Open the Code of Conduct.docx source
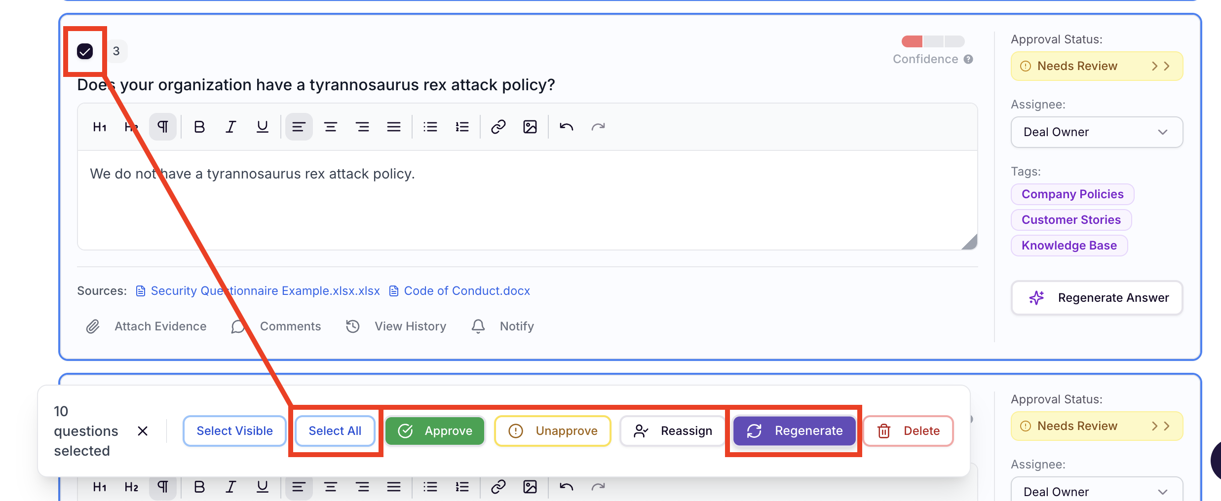Viewport: 1221px width, 501px height. [459, 291]
